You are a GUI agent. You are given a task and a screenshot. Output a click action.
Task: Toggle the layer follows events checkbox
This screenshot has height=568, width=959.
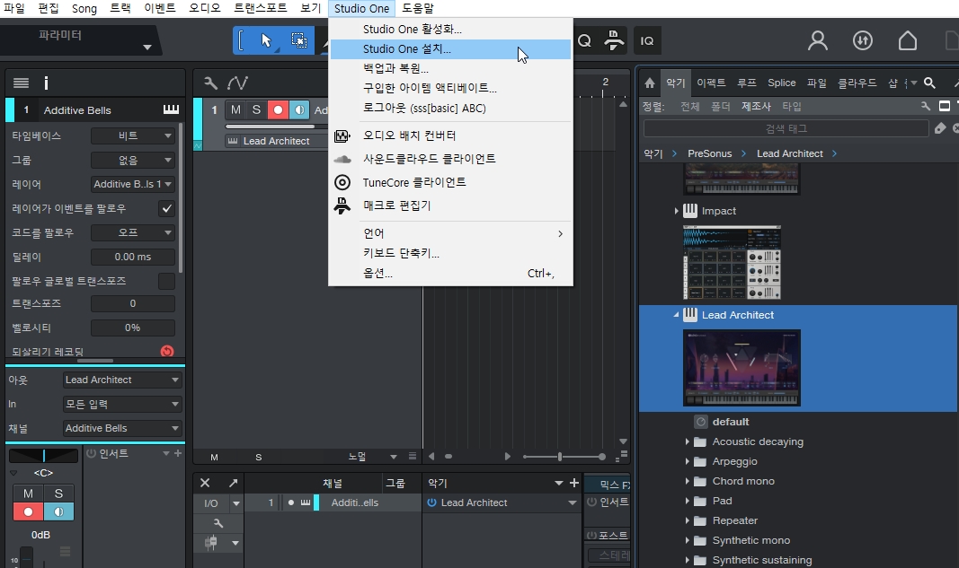click(x=166, y=208)
